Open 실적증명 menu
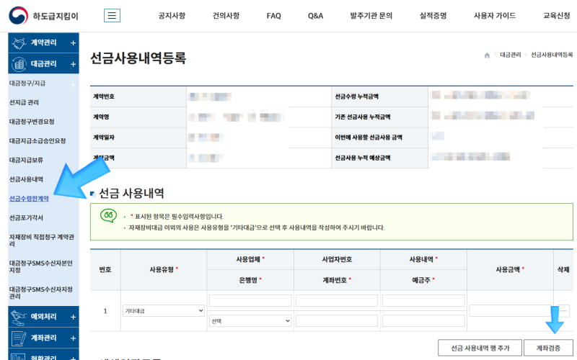Screen dimensions: 577x360 (433, 16)
